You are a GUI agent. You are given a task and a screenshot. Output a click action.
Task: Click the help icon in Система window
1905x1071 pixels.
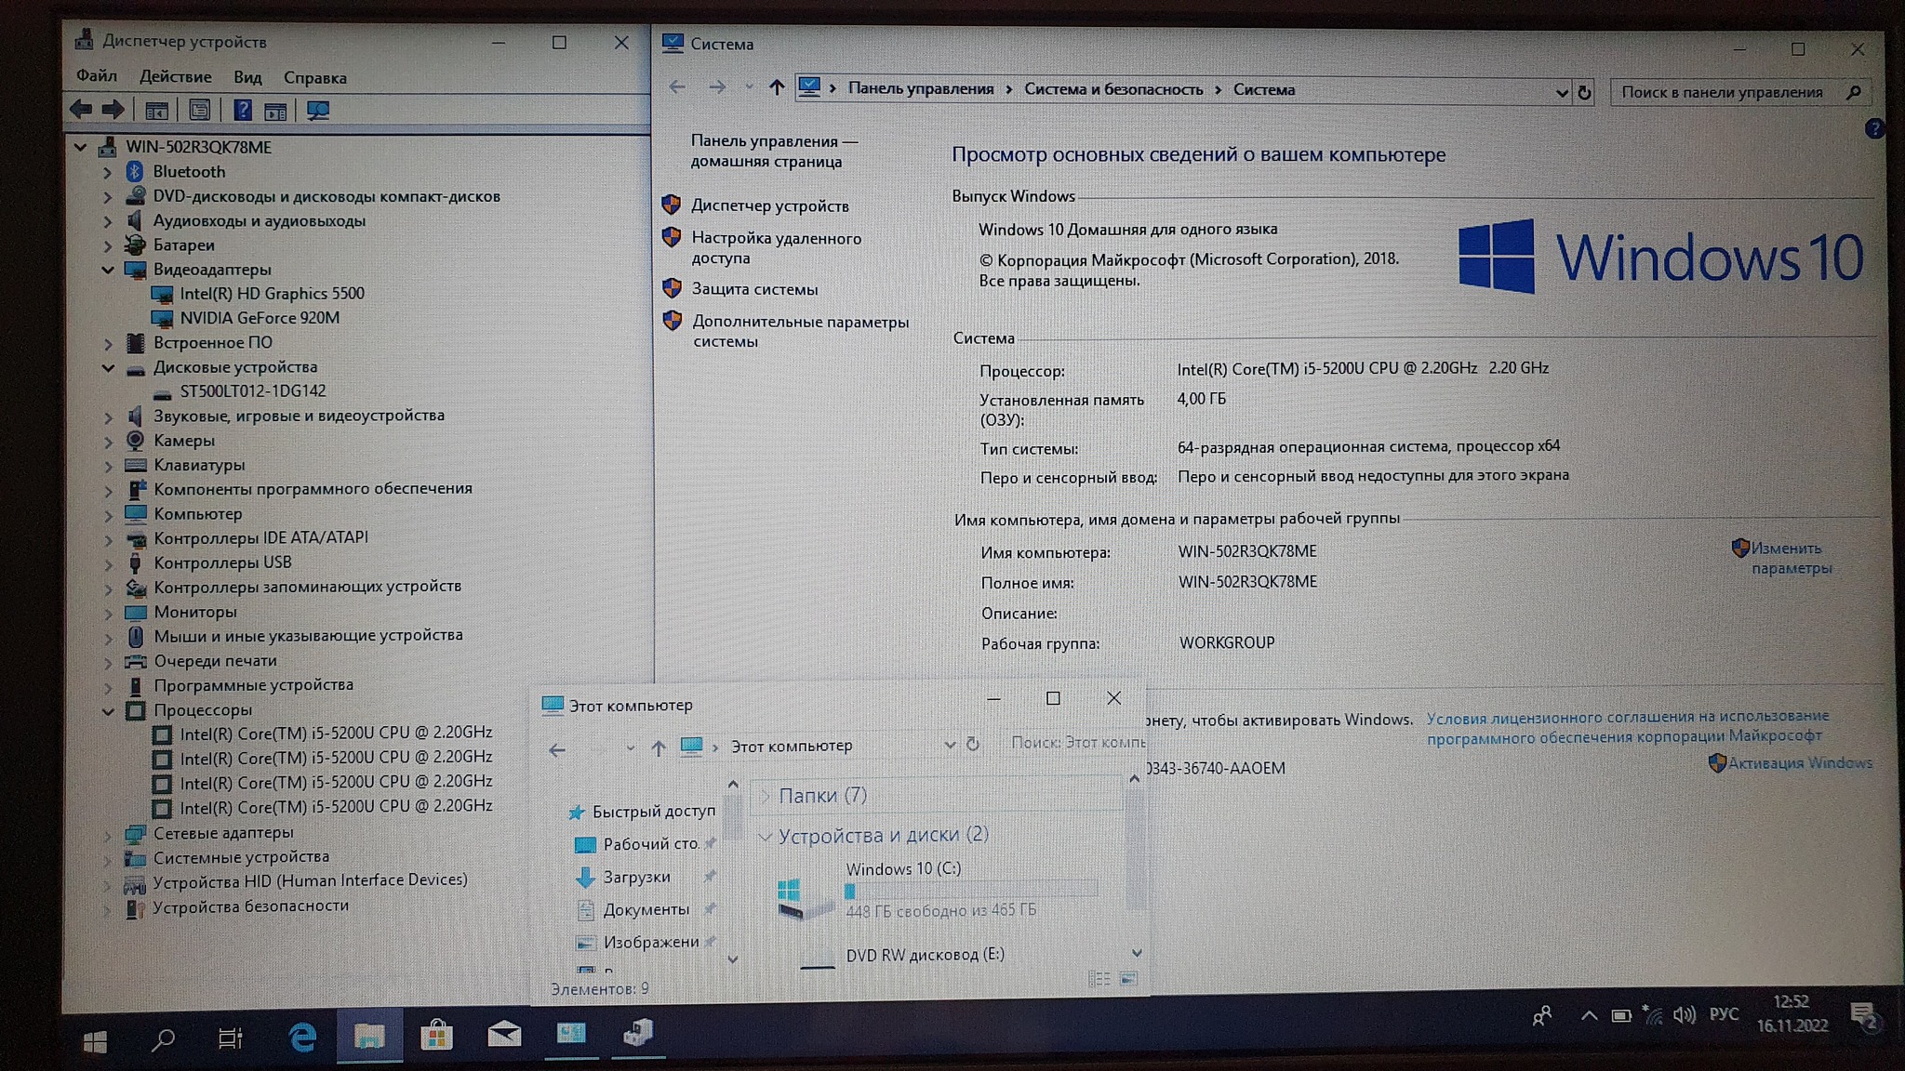[1873, 129]
